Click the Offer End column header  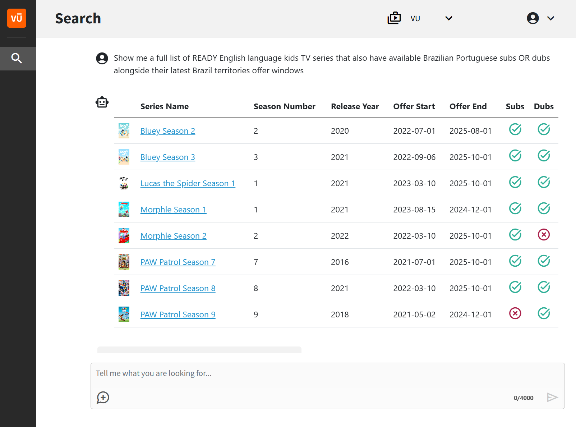click(468, 106)
